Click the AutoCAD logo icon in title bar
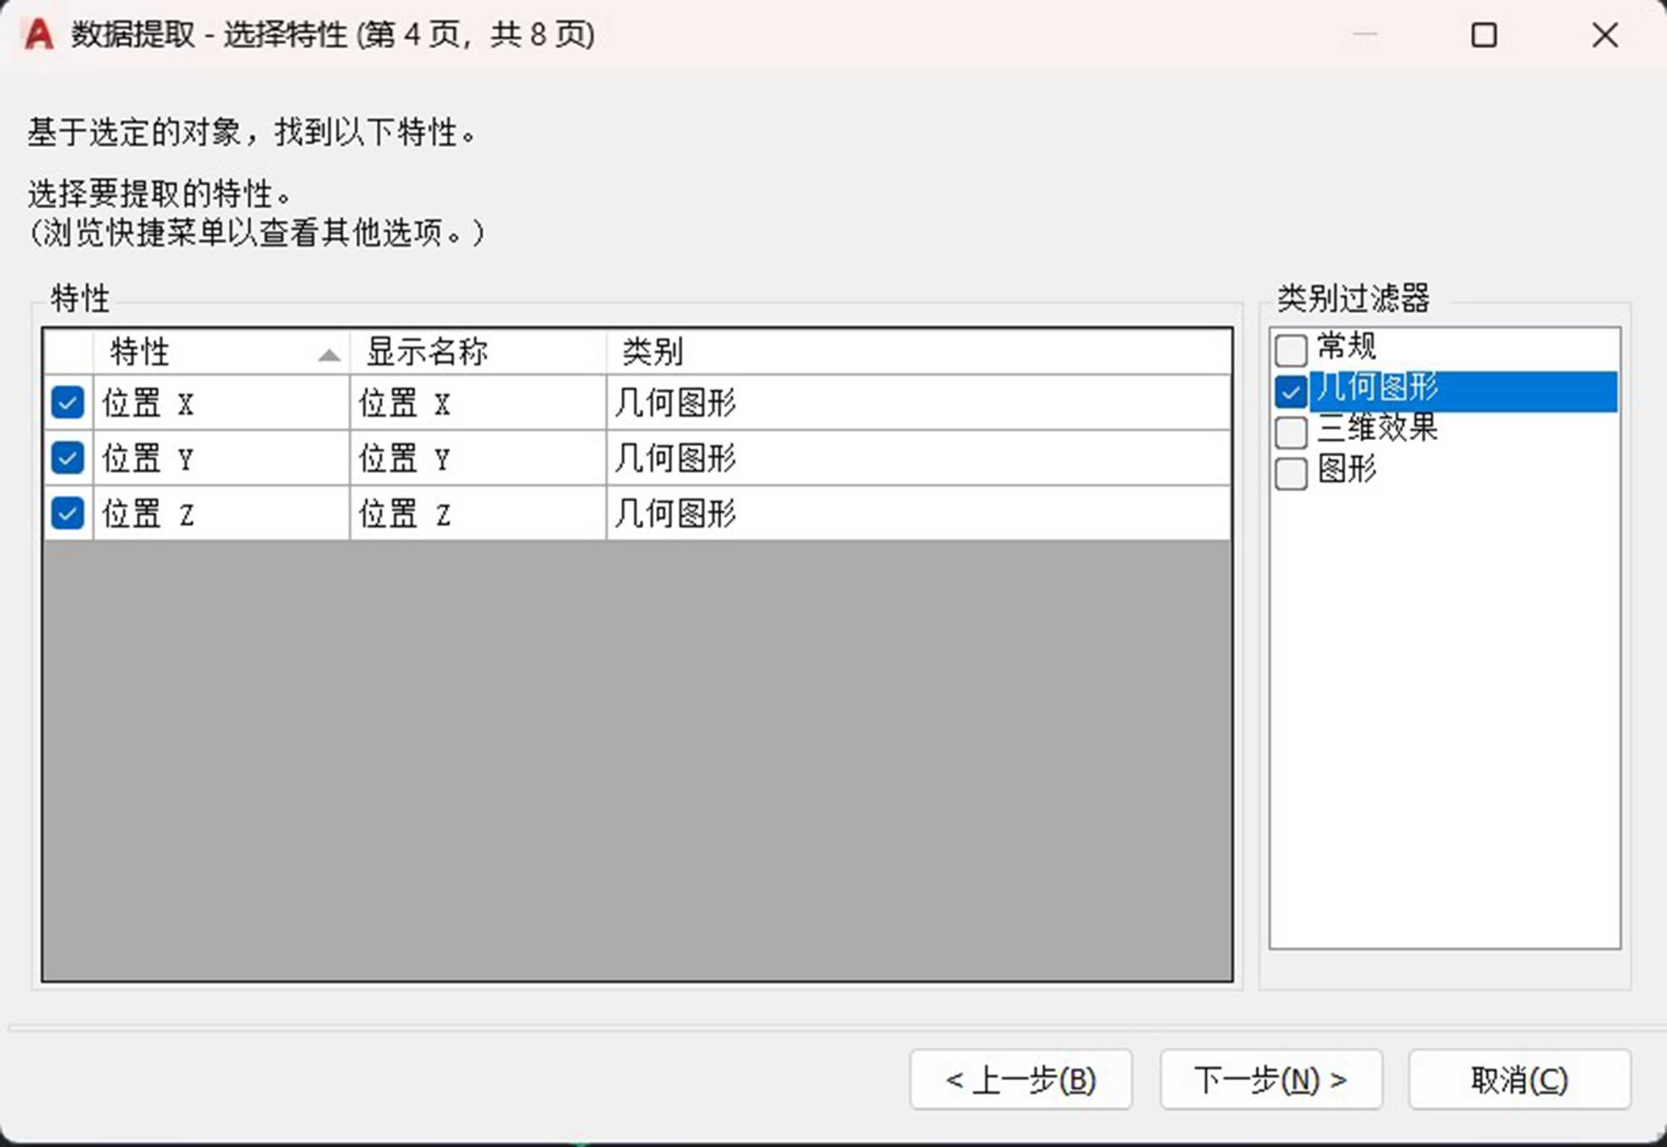This screenshot has width=1667, height=1147. coord(38,35)
